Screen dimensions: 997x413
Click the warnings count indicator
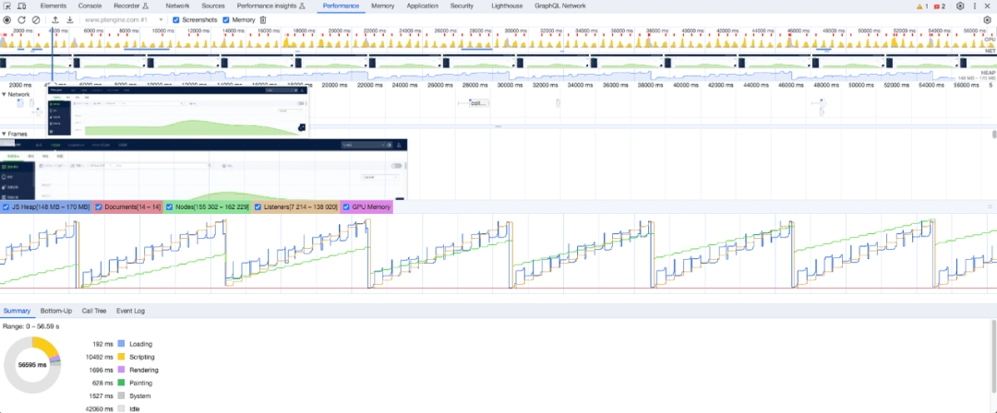pos(922,6)
